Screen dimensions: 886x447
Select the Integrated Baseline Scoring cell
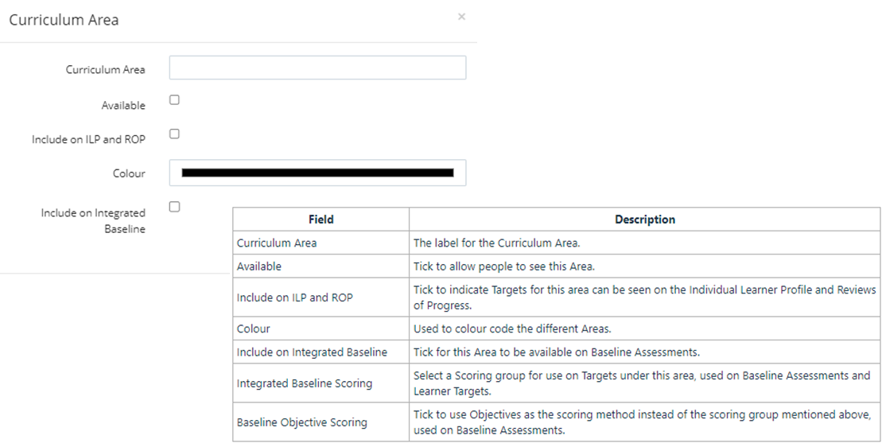click(x=321, y=383)
